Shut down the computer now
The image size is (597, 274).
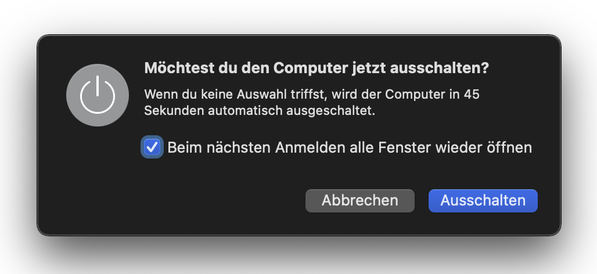pyautogui.click(x=483, y=200)
